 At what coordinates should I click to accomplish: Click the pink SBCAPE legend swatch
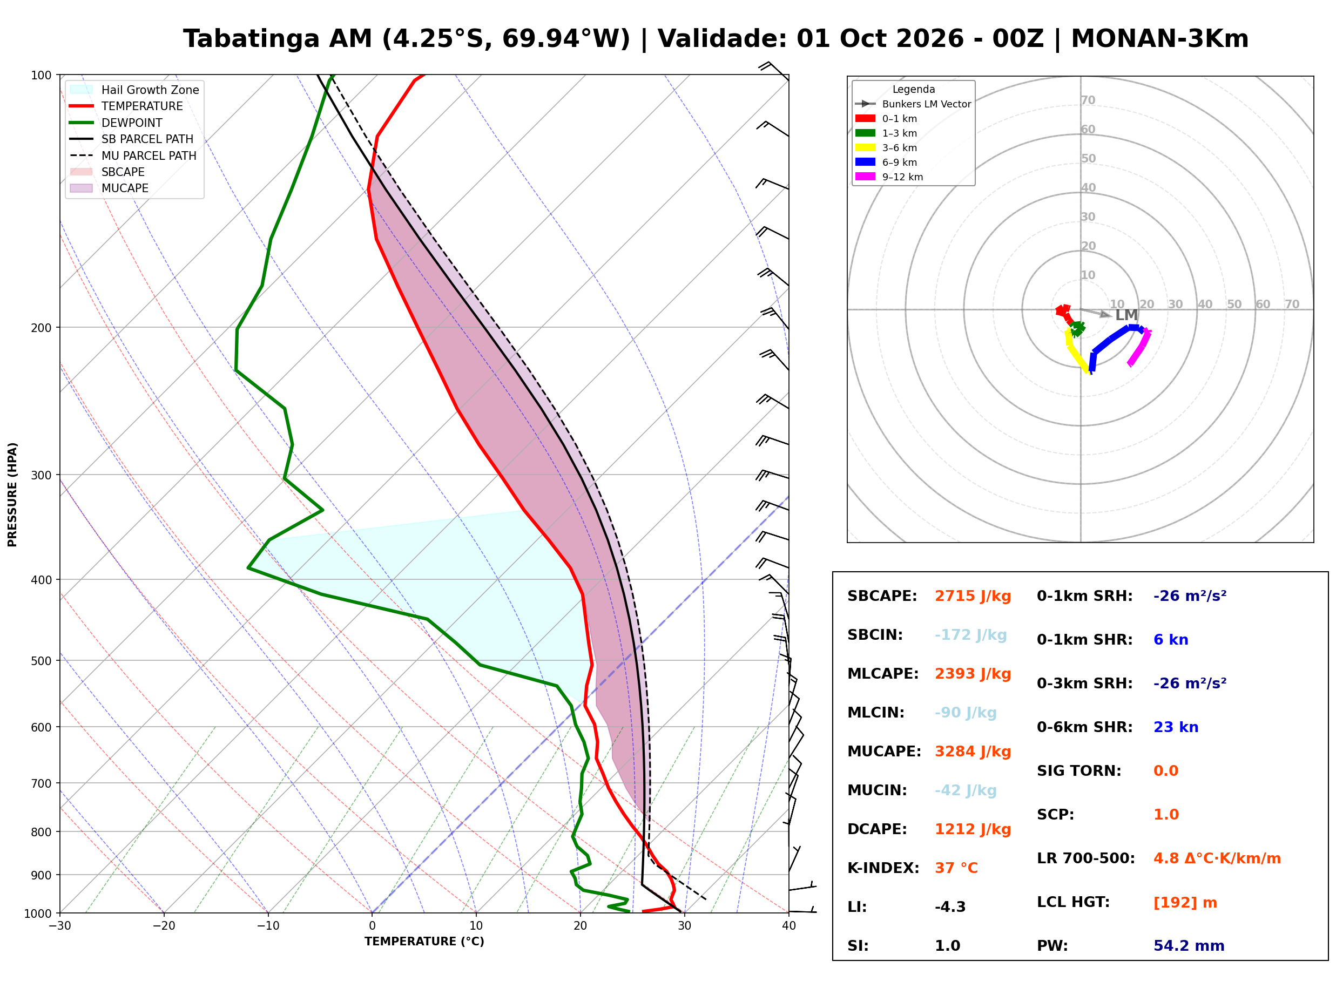pyautogui.click(x=82, y=172)
